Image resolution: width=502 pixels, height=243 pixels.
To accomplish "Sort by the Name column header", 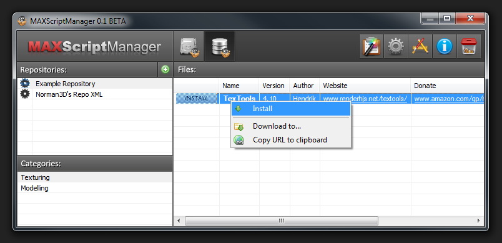I will (239, 86).
